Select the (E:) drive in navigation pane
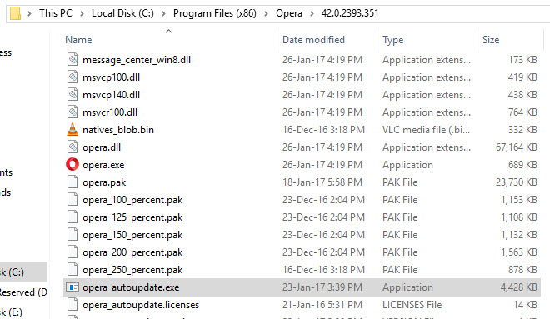Viewport: 550px width, 319px height. click(x=11, y=312)
